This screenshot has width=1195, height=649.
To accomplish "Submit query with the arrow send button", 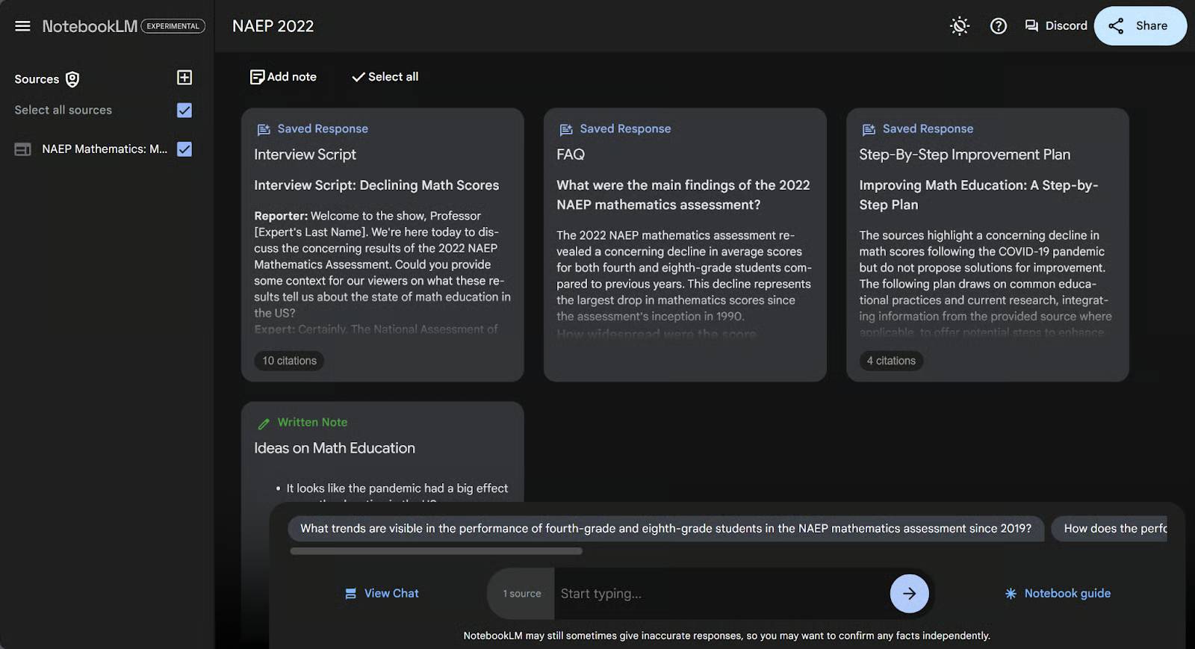I will point(909,594).
